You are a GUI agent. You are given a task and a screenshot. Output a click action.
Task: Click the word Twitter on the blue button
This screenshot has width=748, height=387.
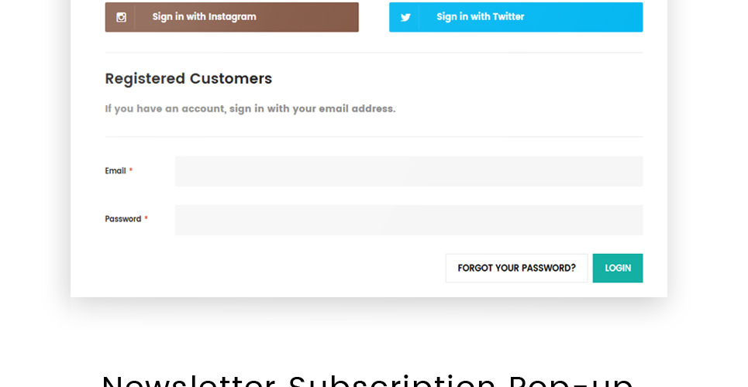(x=508, y=17)
